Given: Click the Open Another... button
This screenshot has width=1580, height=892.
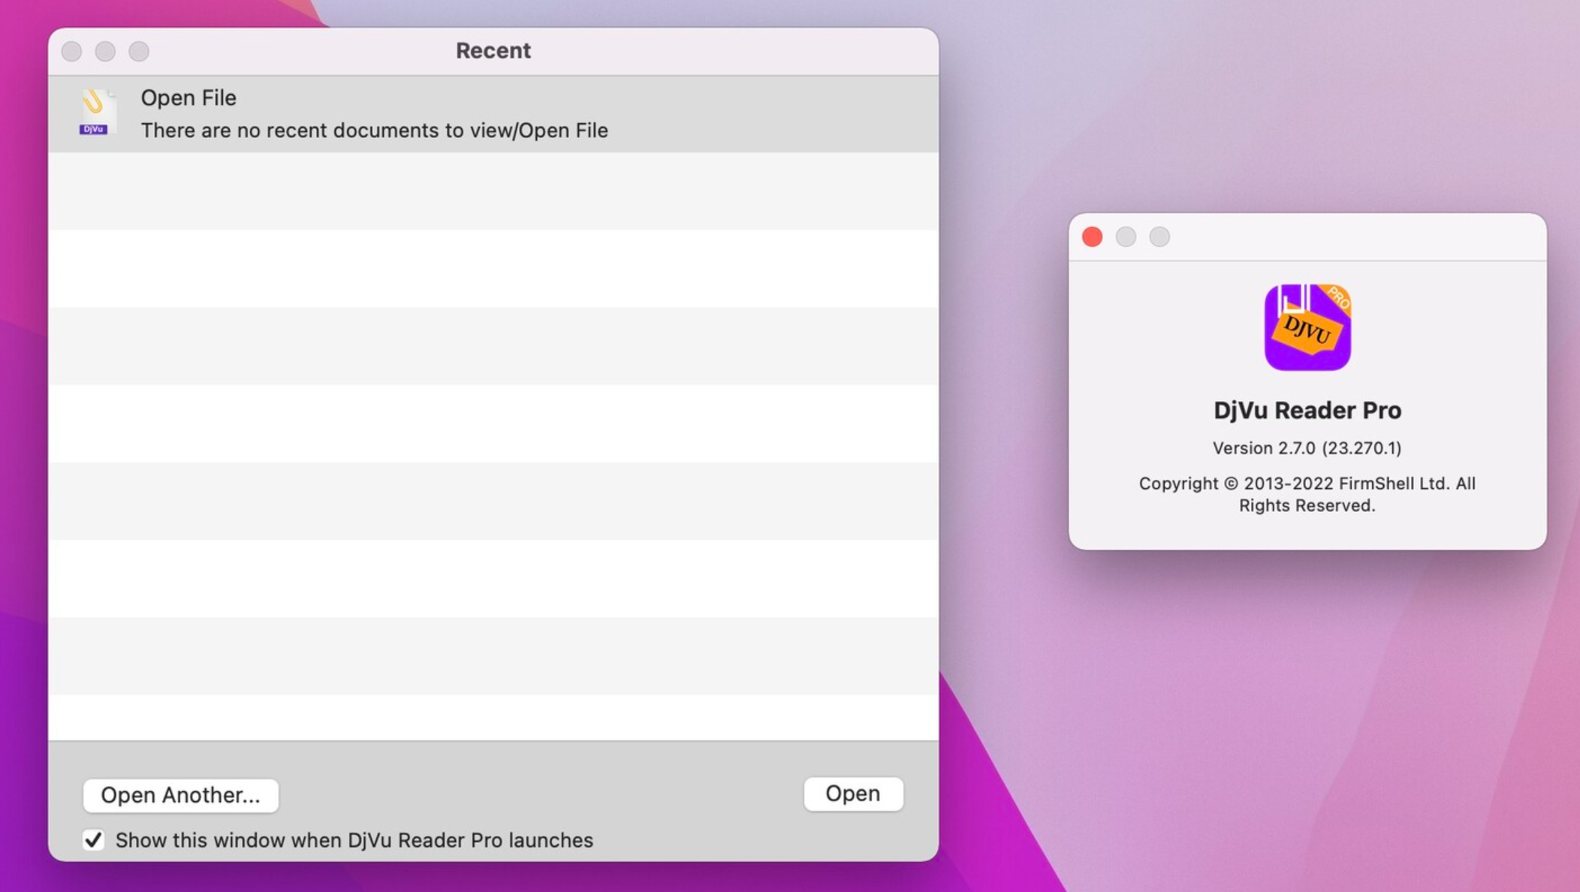Looking at the screenshot, I should [180, 795].
